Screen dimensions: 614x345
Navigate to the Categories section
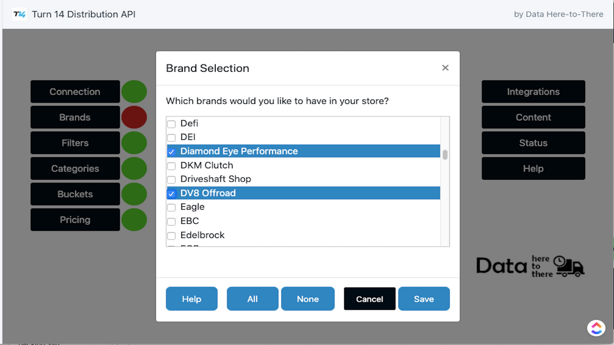[75, 168]
